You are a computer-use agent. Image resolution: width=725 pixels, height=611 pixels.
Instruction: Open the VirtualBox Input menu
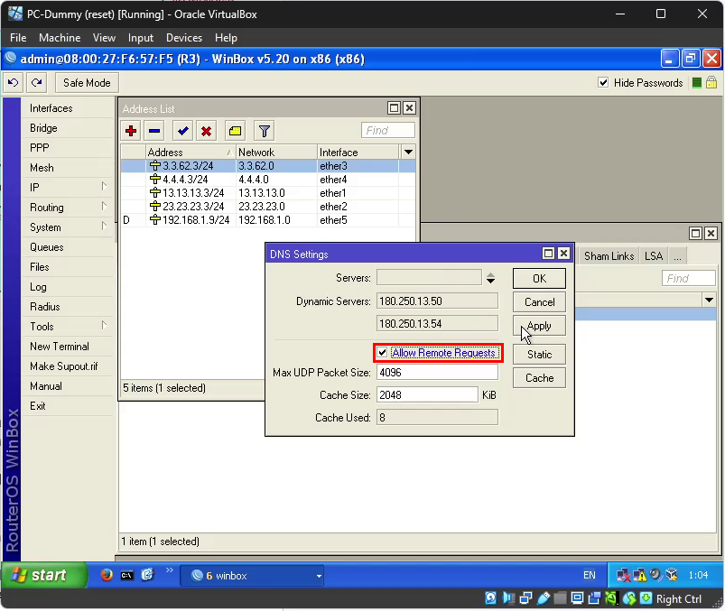(x=141, y=38)
